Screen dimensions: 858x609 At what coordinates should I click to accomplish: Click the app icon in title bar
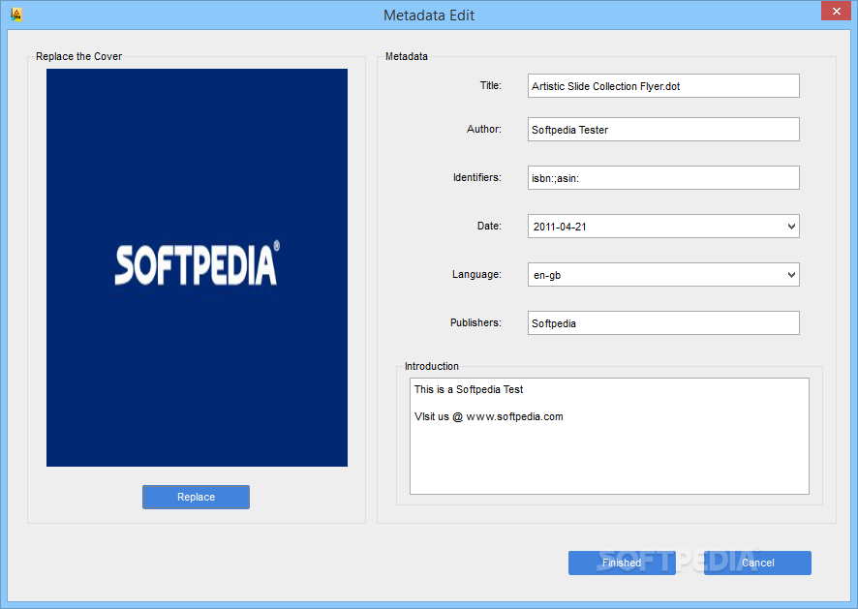16,15
